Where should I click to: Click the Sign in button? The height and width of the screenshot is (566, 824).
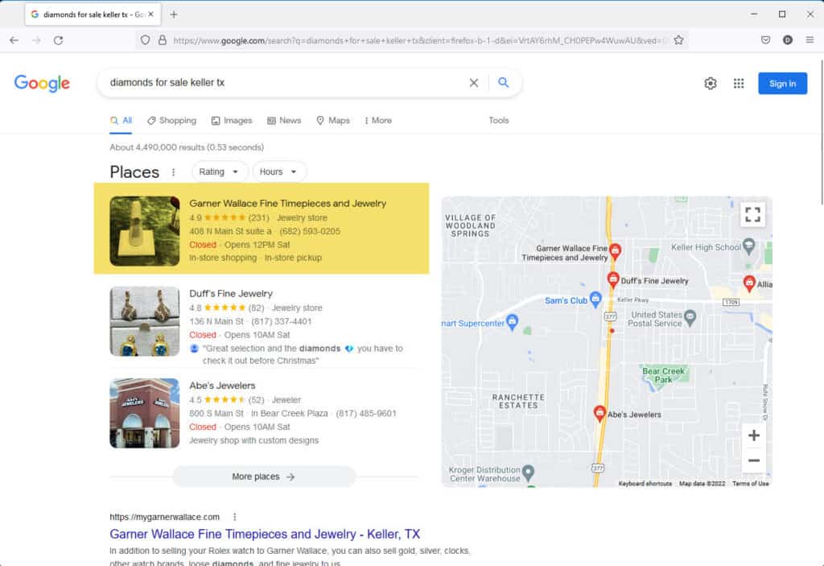(782, 84)
